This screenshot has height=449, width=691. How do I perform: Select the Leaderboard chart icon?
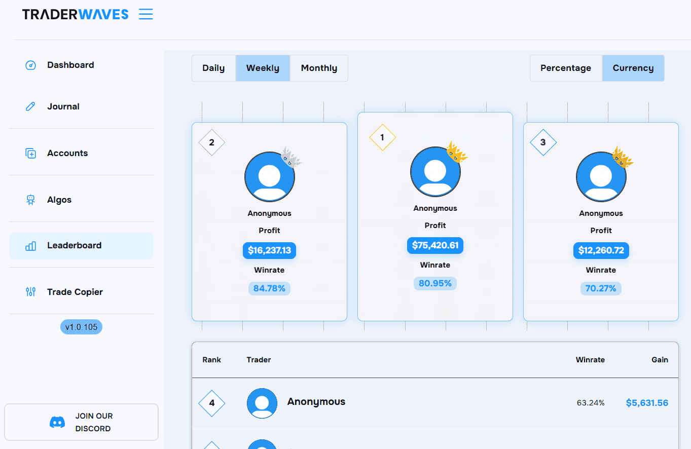click(30, 245)
